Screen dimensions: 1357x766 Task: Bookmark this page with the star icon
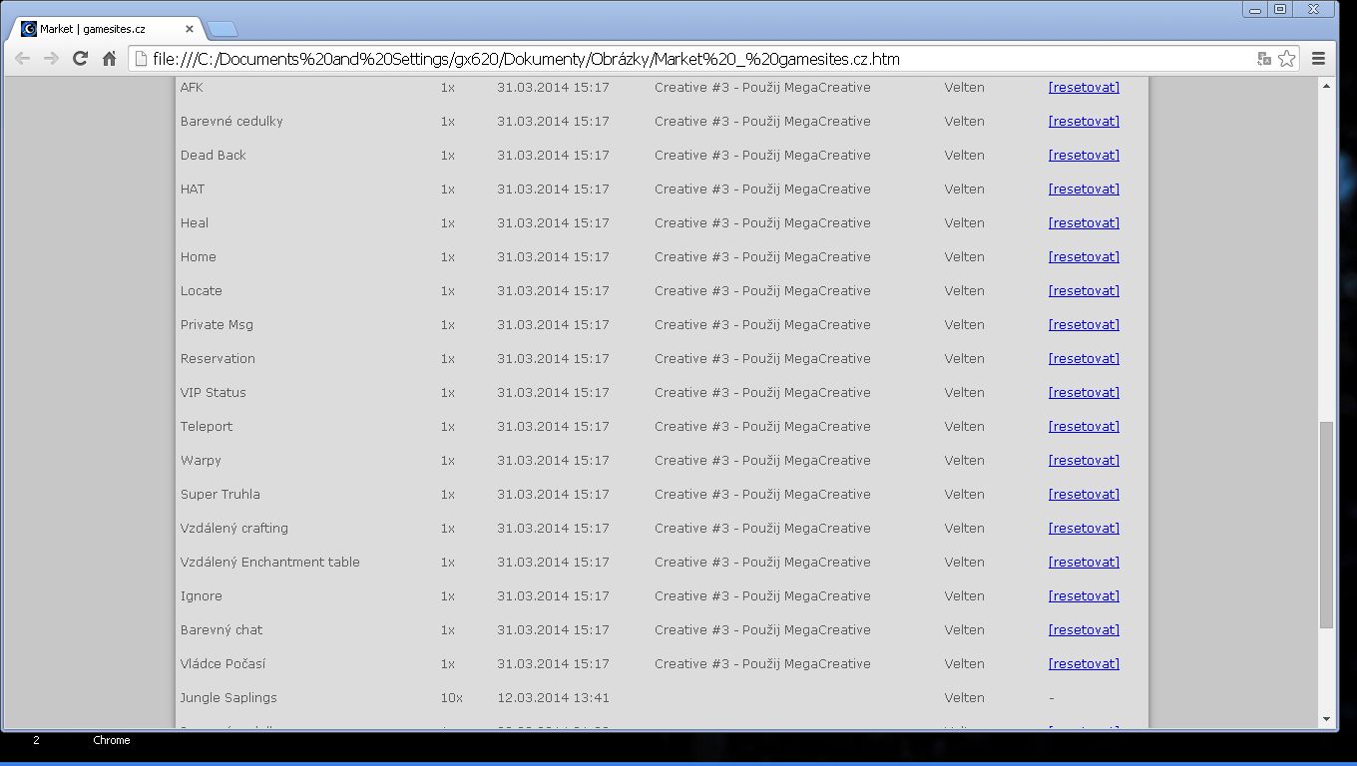click(1287, 59)
